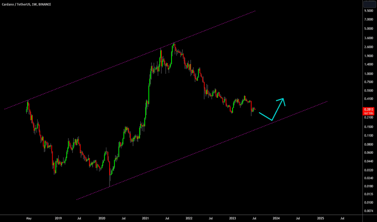Click the 6d 16h countdown label
The height and width of the screenshot is (222, 377).
[x=369, y=113]
